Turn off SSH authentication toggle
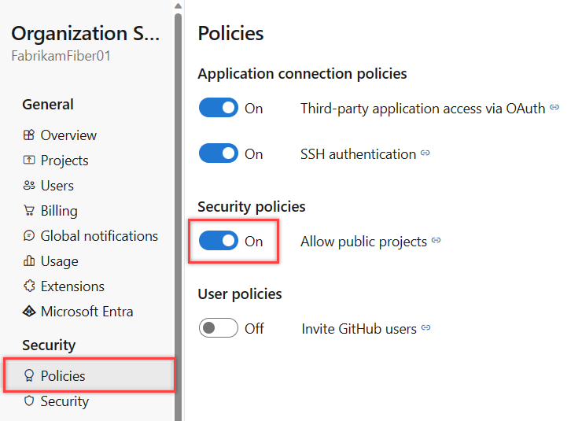 (218, 154)
